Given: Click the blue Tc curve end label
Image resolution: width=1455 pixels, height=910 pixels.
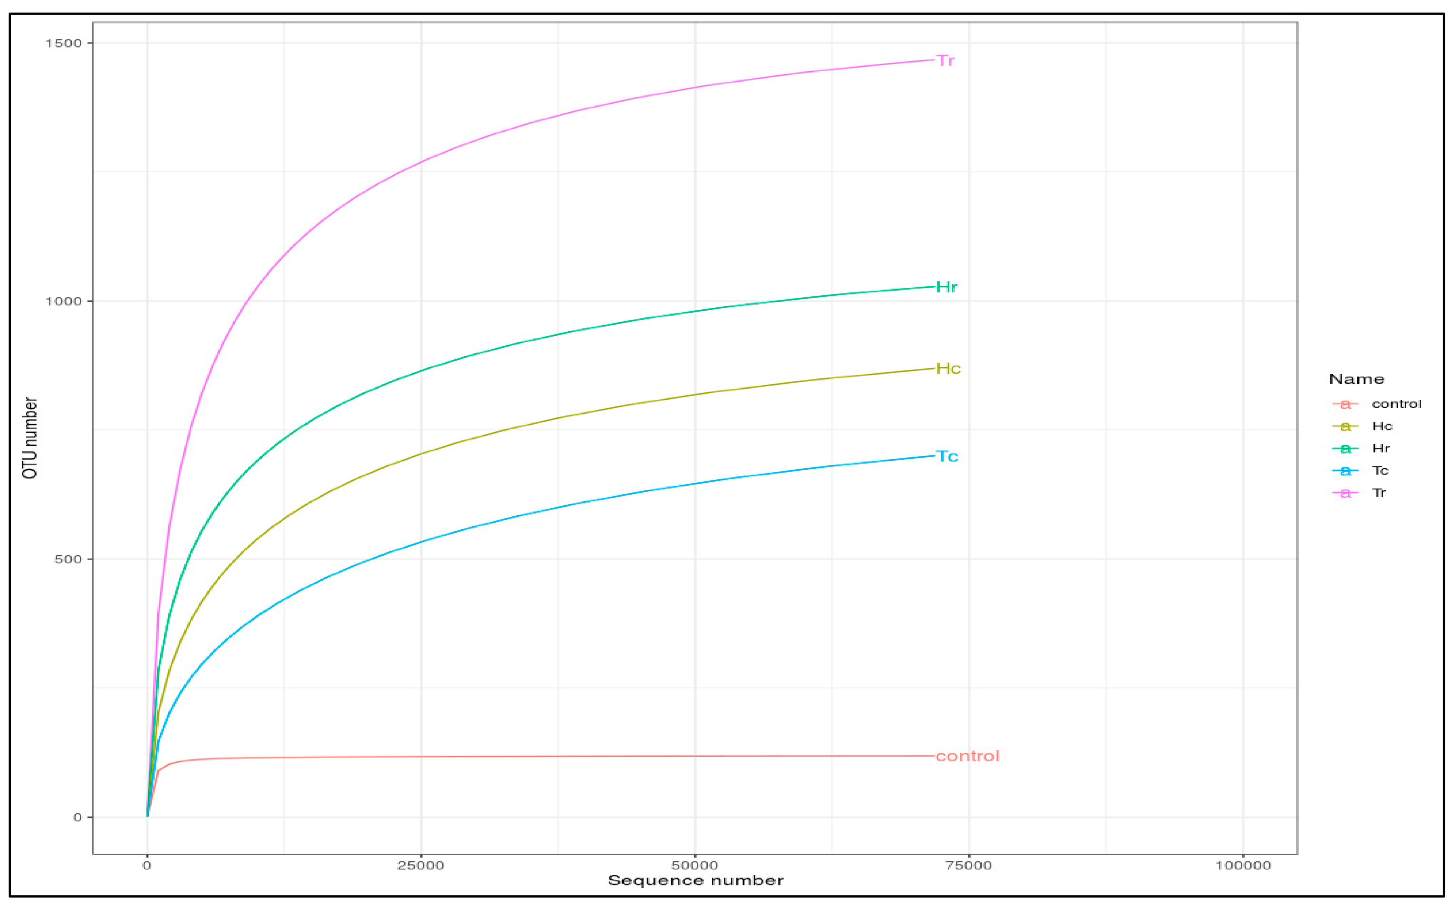Looking at the screenshot, I should [946, 457].
